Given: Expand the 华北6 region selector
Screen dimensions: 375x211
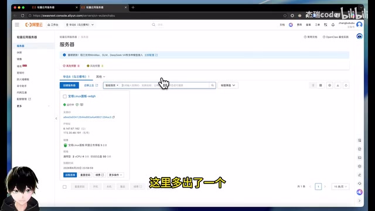Looking at the screenshot, I should 80,25.
